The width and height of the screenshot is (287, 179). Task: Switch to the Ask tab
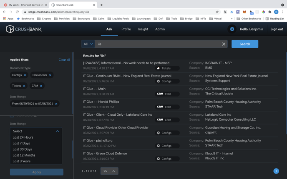point(109,29)
